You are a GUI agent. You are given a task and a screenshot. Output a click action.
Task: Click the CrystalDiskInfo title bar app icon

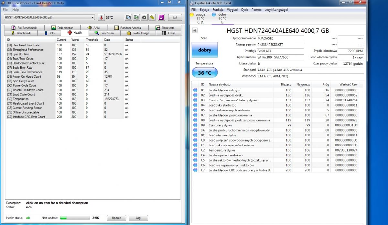[x=192, y=3]
